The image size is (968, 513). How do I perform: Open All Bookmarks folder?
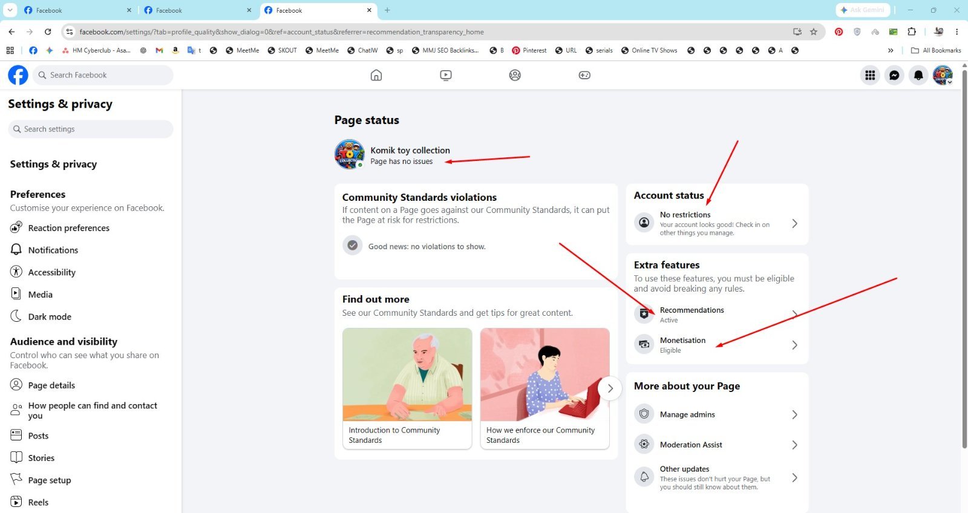coord(936,50)
